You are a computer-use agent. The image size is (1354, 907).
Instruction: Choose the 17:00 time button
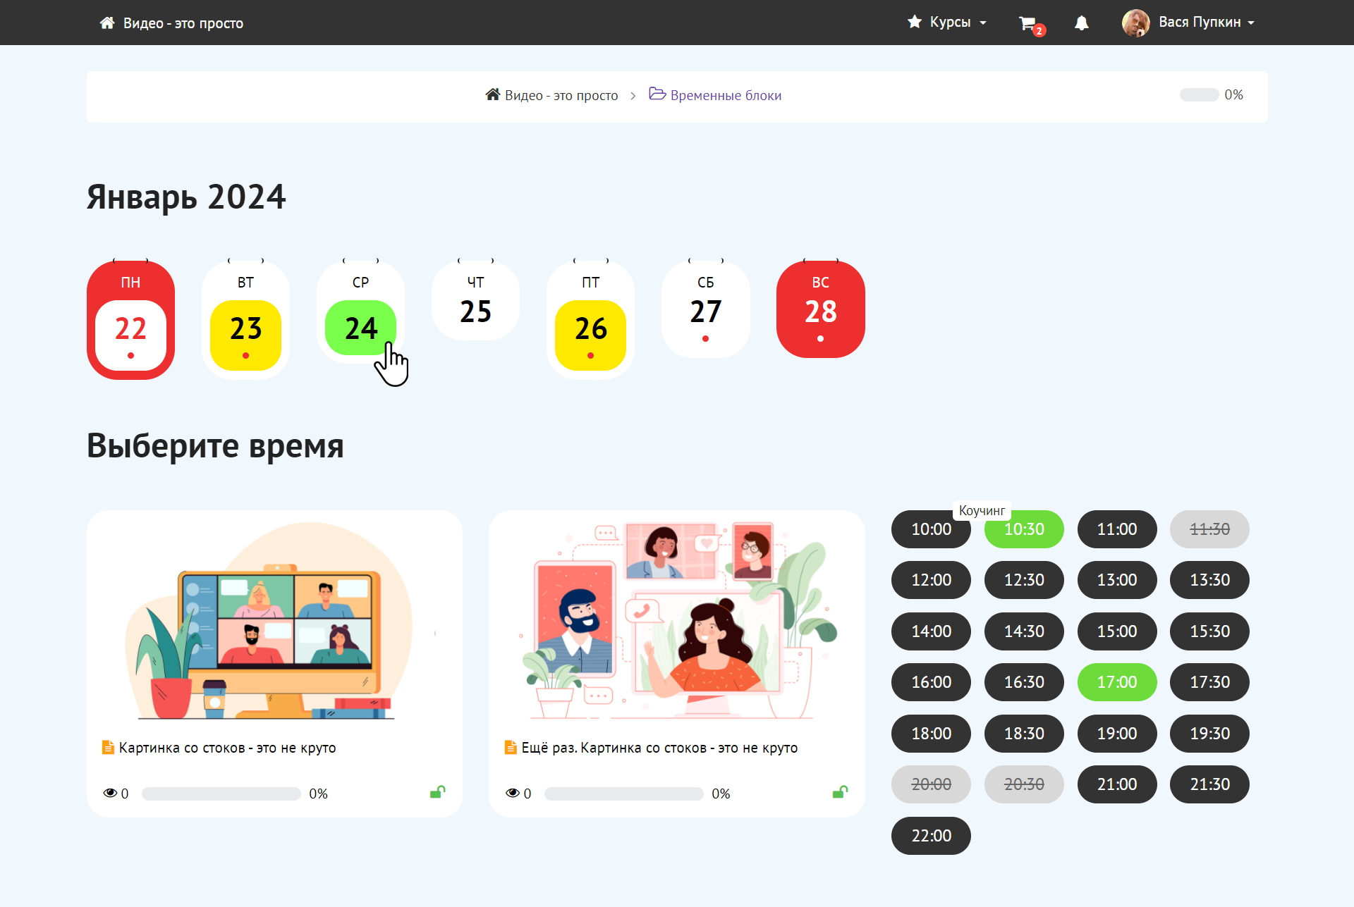[x=1116, y=682]
